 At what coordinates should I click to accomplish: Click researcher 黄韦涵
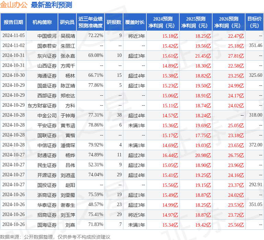point(68,125)
